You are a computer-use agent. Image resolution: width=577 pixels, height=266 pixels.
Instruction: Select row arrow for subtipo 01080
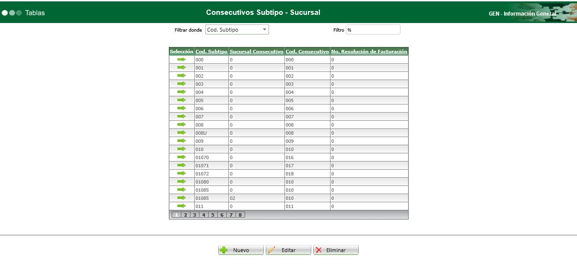tap(181, 182)
